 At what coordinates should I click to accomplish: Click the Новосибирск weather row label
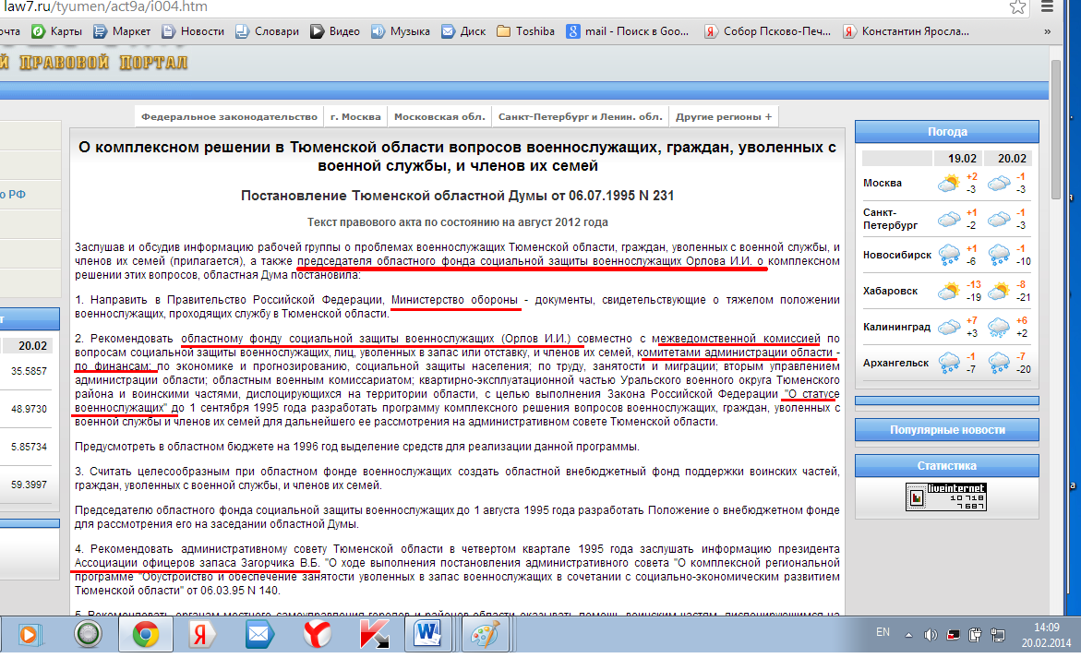coord(897,254)
